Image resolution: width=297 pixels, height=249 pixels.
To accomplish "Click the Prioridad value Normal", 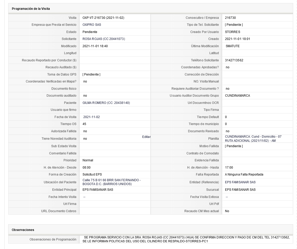I will (88, 160).
